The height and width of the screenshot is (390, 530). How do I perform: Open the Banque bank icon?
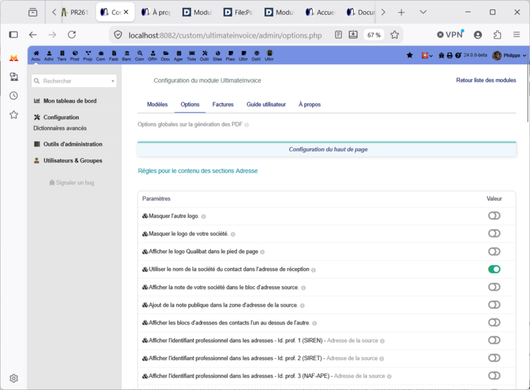tap(127, 56)
